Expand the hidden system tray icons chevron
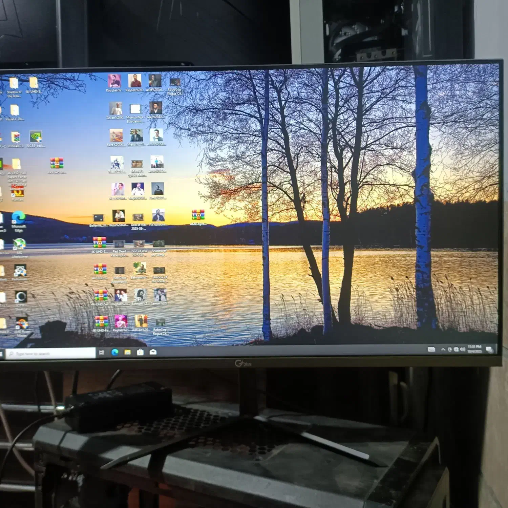The image size is (508, 508). pyautogui.click(x=443, y=350)
